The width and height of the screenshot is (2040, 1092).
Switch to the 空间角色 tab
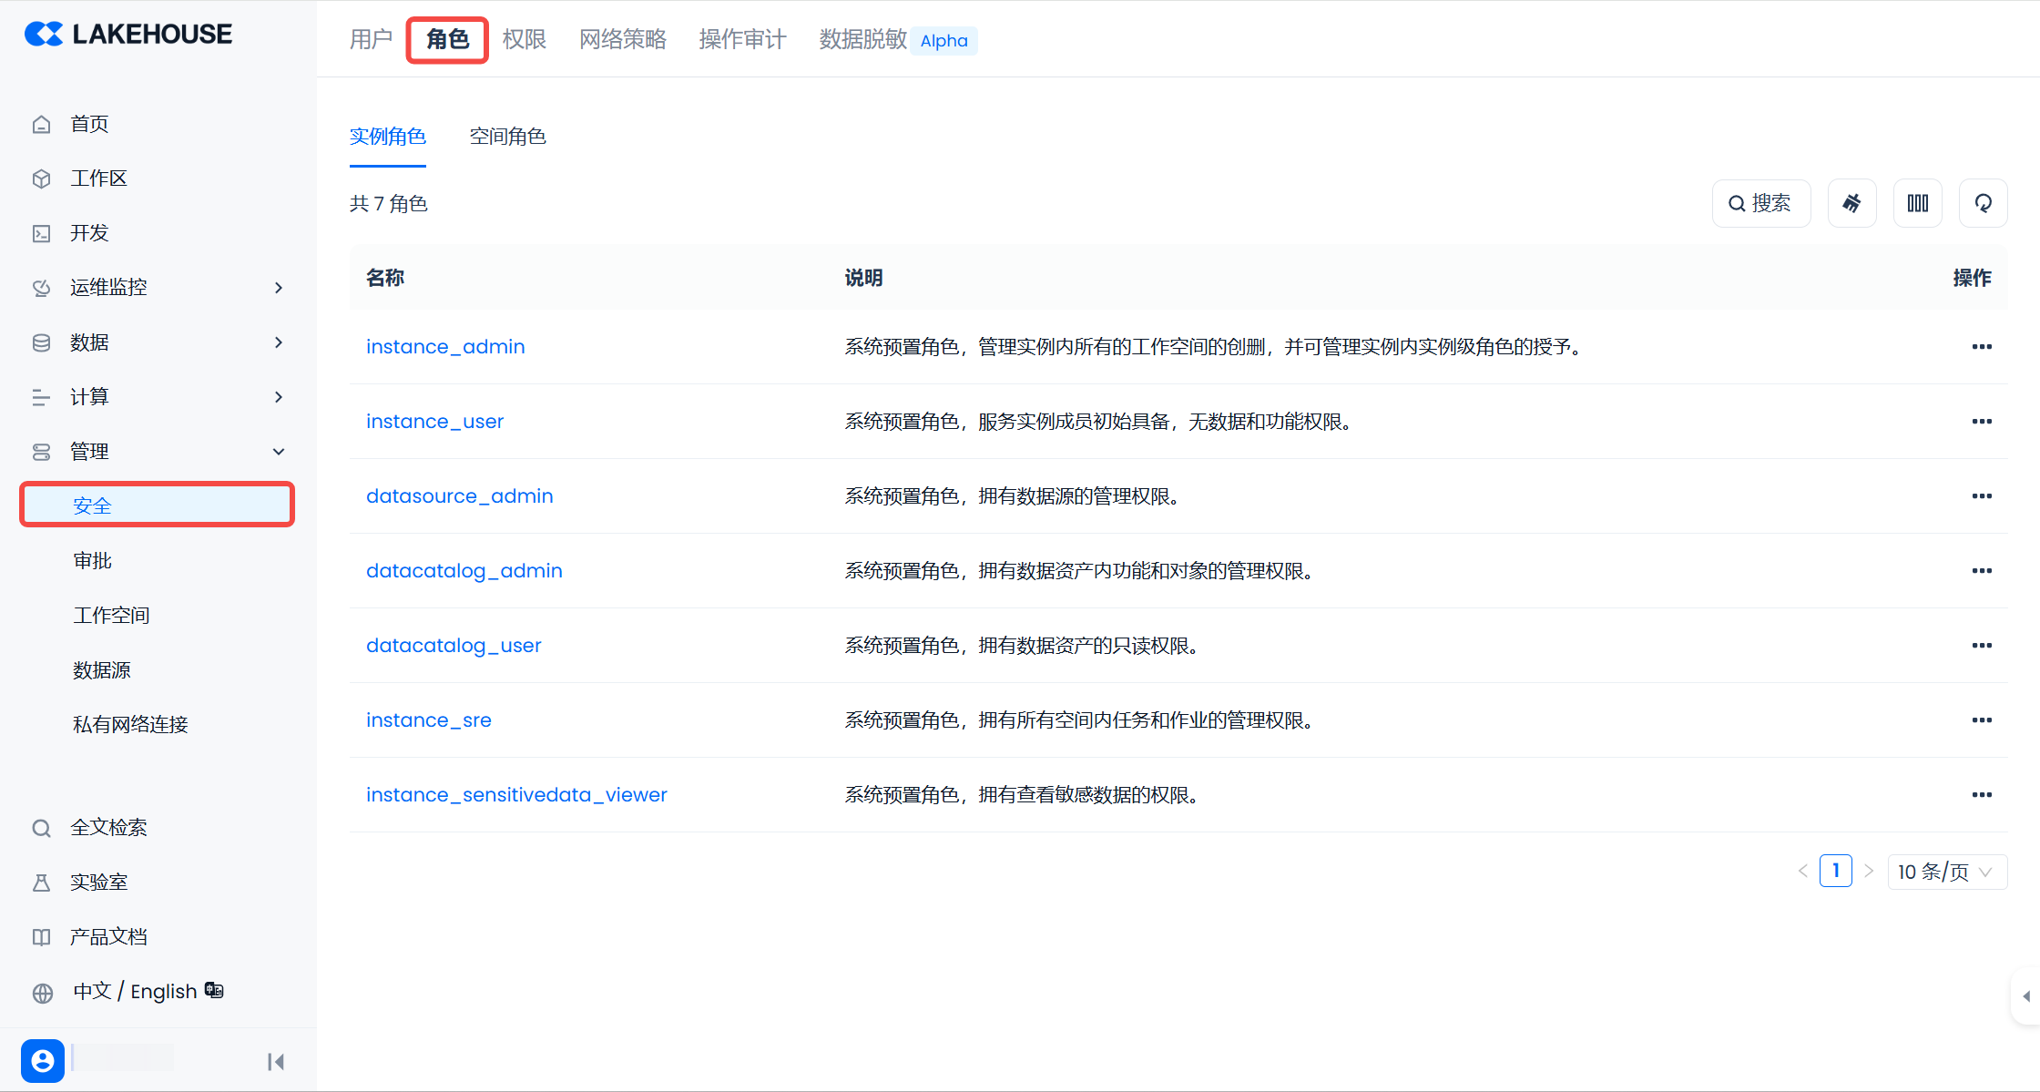[x=507, y=137]
